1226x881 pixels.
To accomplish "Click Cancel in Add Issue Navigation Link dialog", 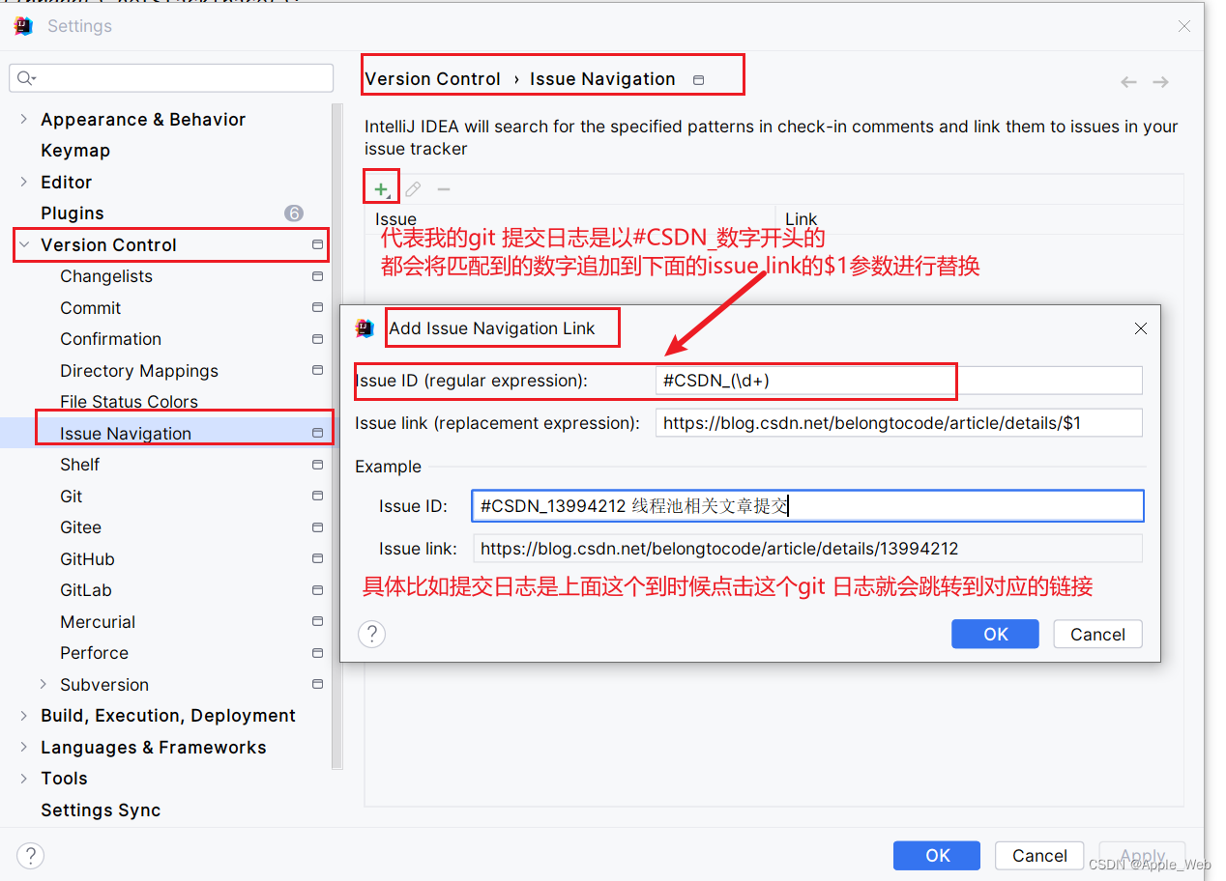I will pyautogui.click(x=1098, y=634).
